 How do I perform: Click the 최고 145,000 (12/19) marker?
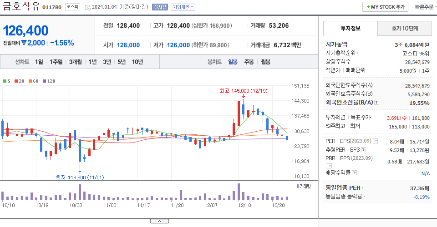pos(243,91)
